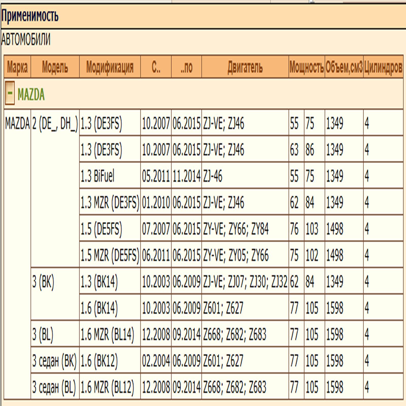Click the Объем,см3 column header
Screen dimensions: 406x406
(x=344, y=67)
